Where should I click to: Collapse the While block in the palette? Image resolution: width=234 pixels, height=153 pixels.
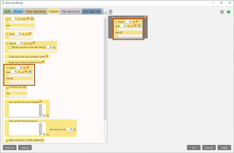7,34
